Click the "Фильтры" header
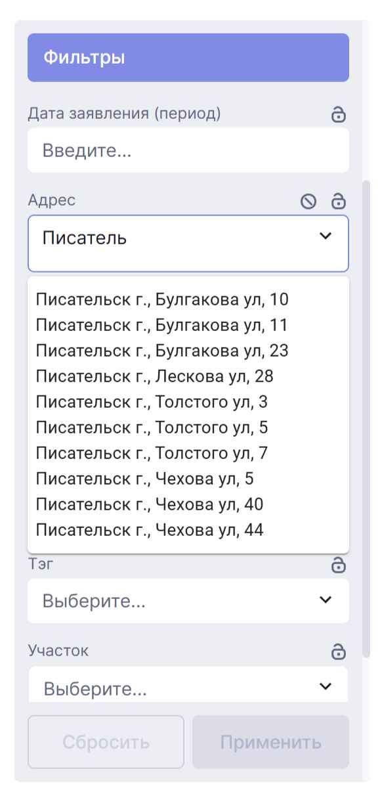 point(188,57)
